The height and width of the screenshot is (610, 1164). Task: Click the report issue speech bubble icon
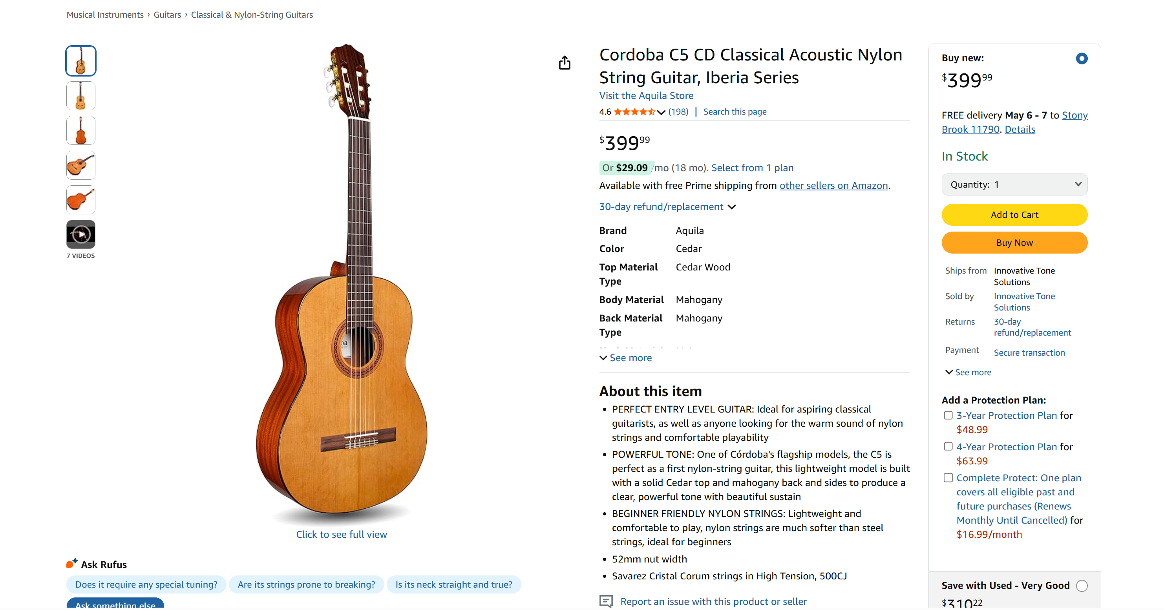tap(605, 601)
